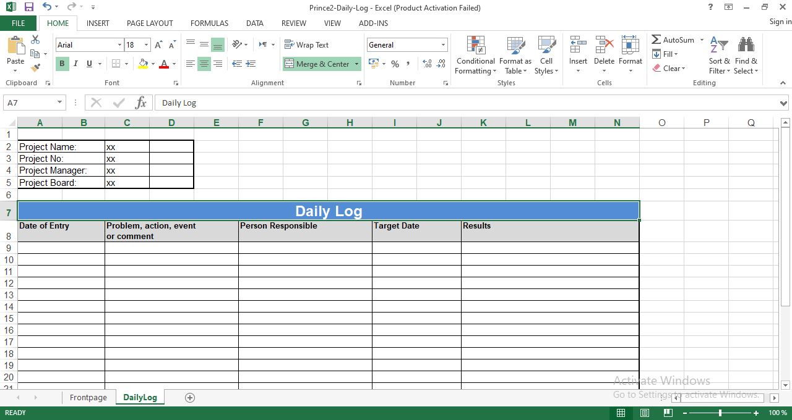Click the Paste clipboard icon
The height and width of the screenshot is (420, 792).
click(15, 46)
